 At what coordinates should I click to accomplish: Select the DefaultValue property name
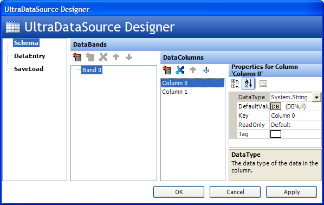click(x=254, y=106)
